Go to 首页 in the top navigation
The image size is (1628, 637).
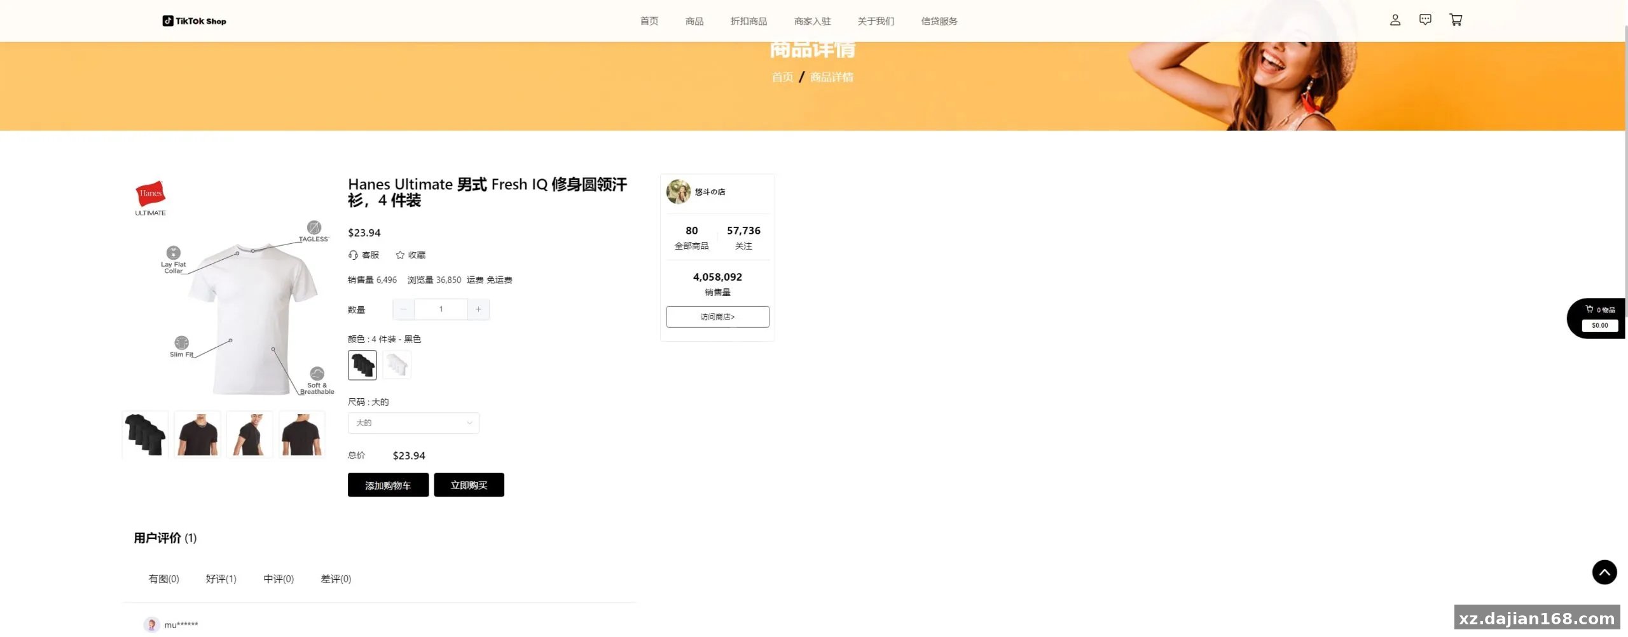point(649,21)
